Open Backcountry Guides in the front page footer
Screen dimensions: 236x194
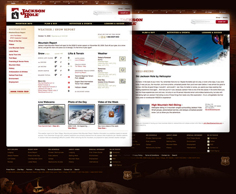56,162
